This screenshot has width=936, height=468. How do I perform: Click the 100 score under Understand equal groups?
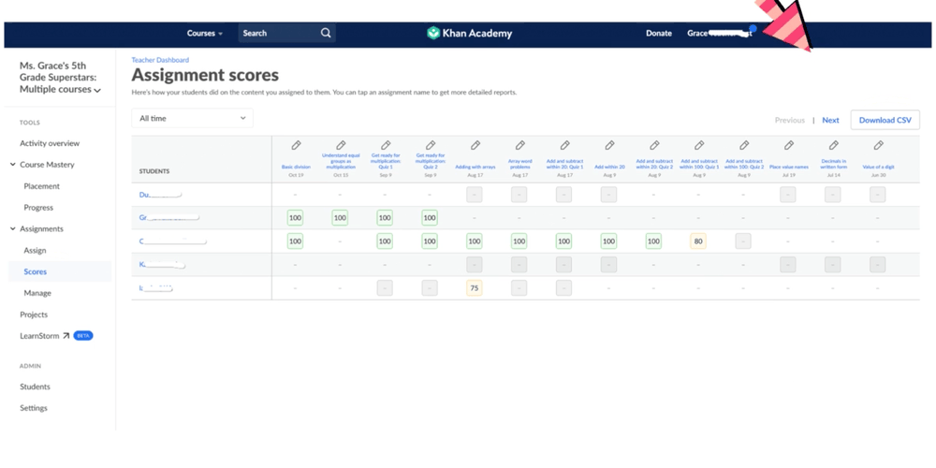pyautogui.click(x=341, y=218)
